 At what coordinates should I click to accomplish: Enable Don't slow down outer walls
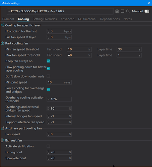click(48, 76)
